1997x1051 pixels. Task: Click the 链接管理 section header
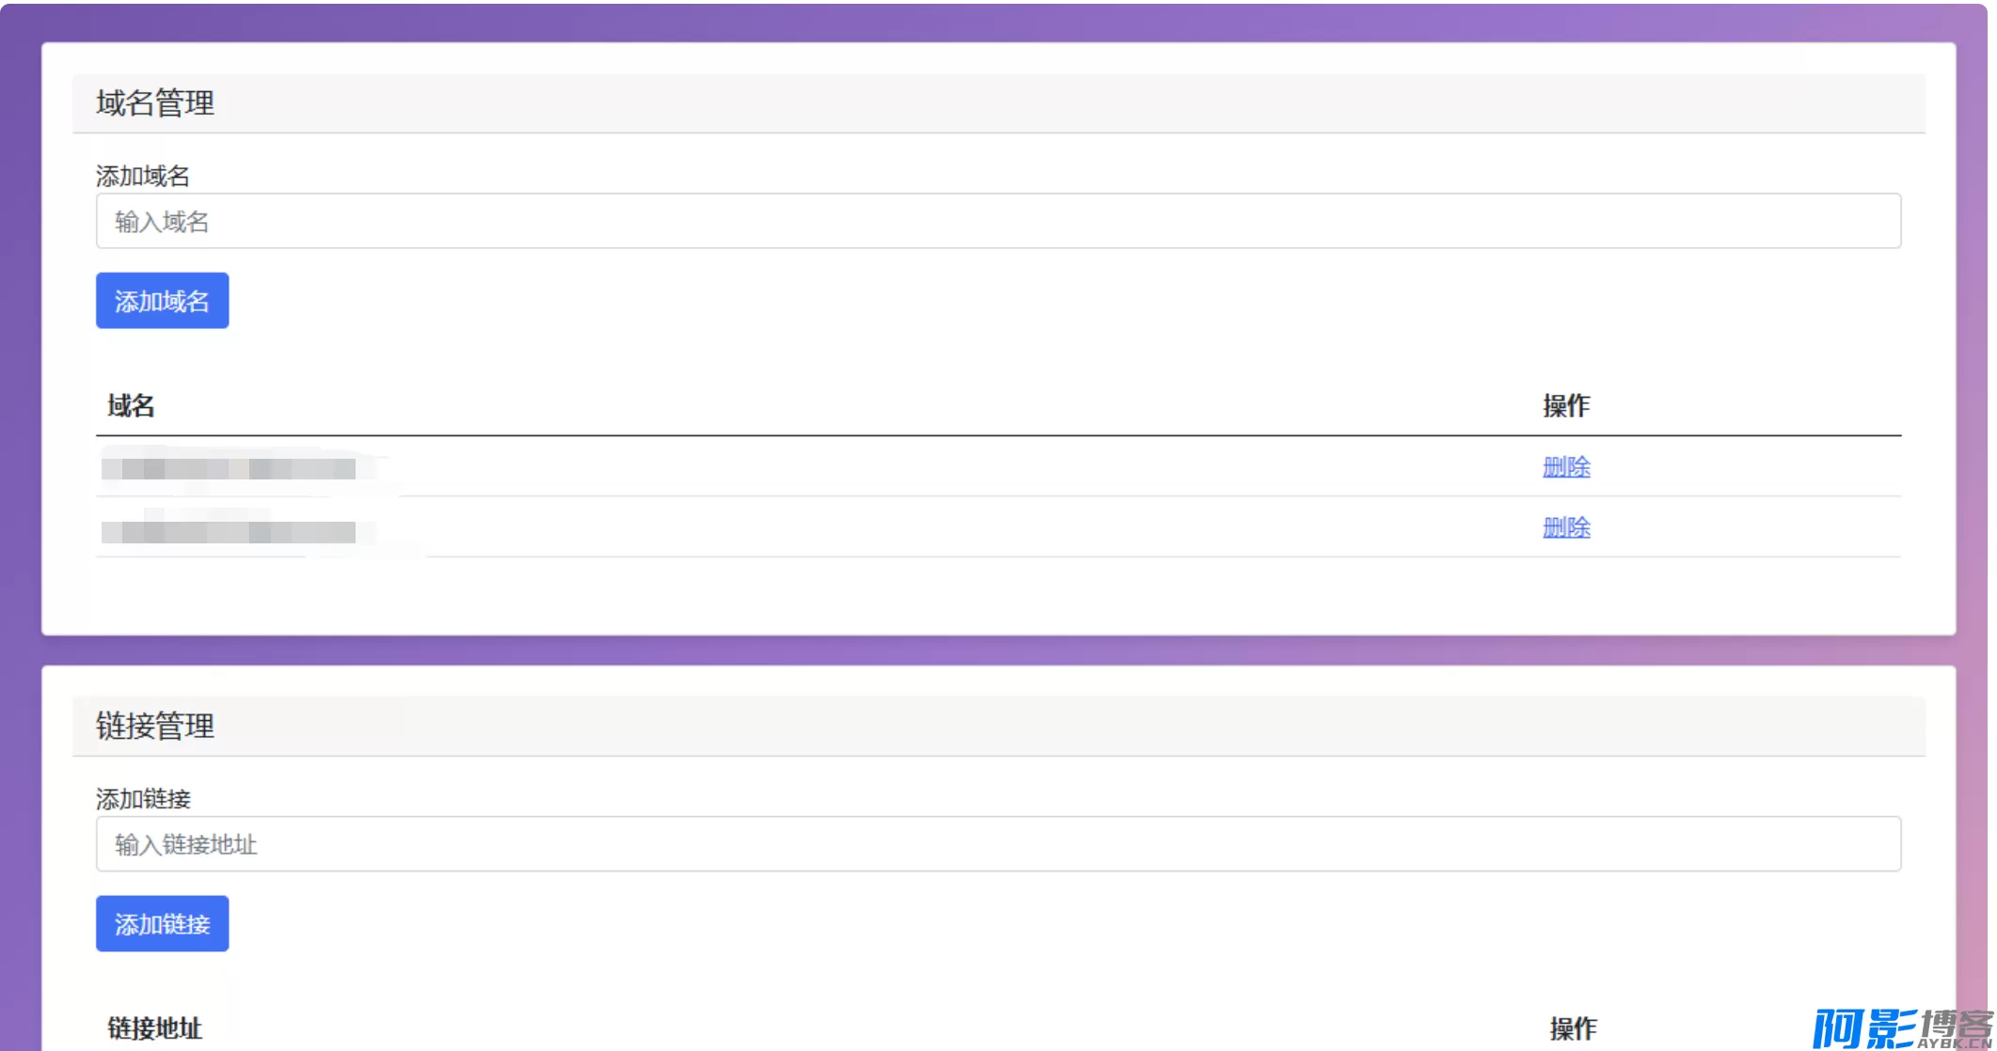coord(155,726)
